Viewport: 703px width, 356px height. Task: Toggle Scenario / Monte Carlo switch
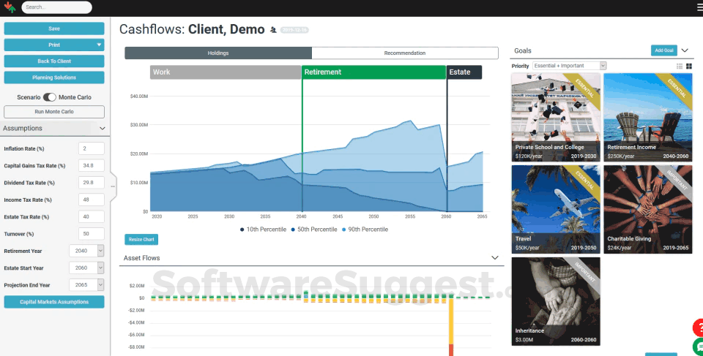[x=49, y=97]
